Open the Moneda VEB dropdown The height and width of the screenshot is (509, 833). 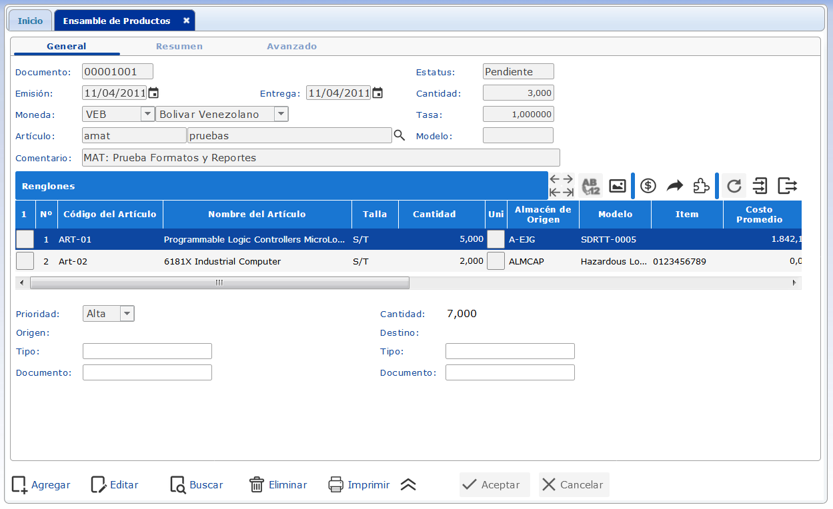pos(147,114)
